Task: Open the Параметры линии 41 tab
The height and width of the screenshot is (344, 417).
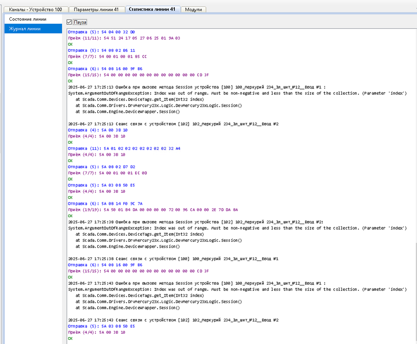Action: coord(96,9)
